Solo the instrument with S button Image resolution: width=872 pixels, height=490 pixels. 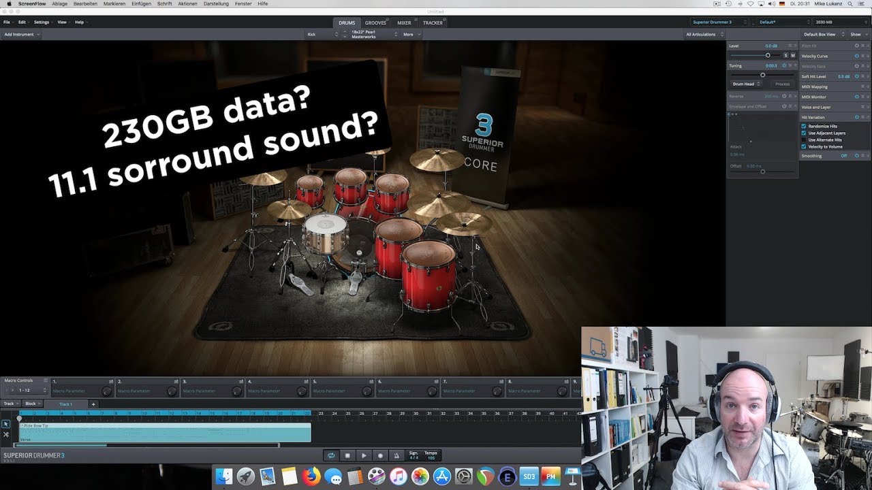tap(785, 55)
